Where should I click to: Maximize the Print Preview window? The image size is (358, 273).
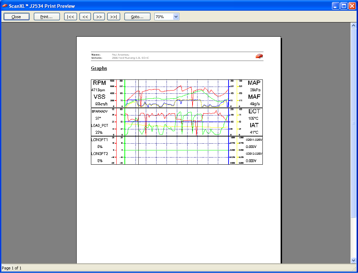(x=344, y=6)
